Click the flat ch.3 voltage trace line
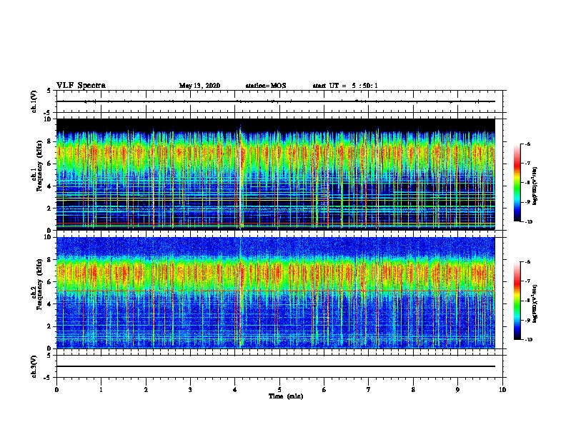 point(275,366)
